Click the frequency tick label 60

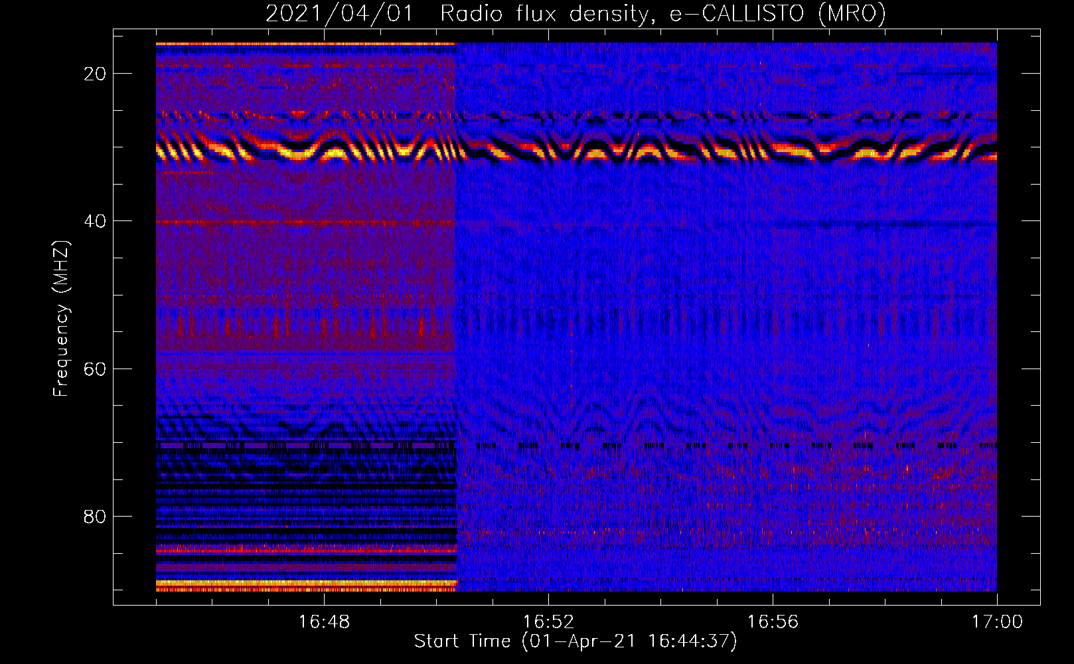95,369
